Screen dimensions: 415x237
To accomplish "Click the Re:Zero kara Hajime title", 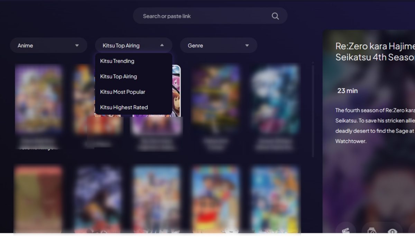I will coord(375,52).
